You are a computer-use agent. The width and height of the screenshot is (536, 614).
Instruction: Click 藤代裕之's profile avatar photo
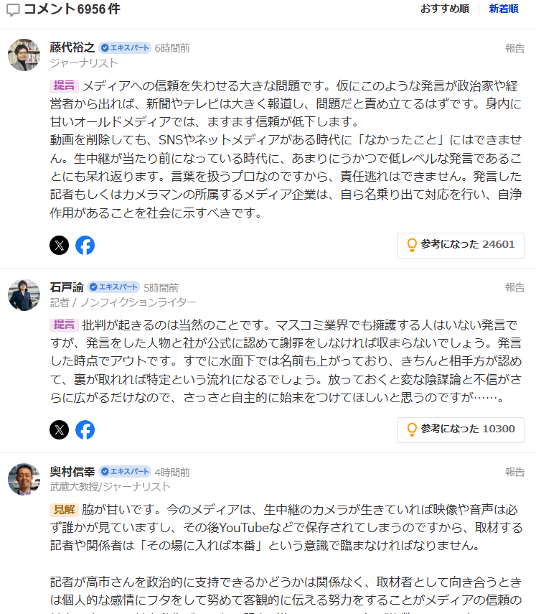24,55
